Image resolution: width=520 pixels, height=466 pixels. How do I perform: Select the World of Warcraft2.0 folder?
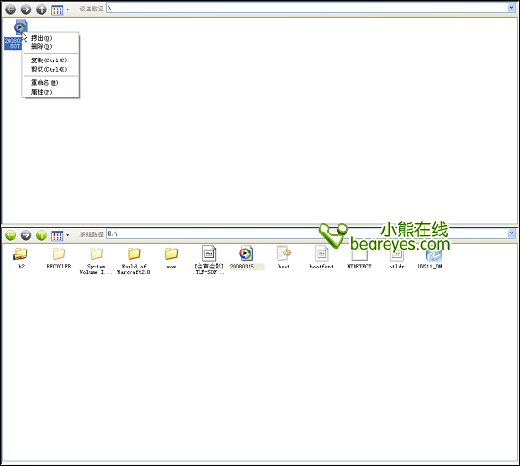(133, 261)
